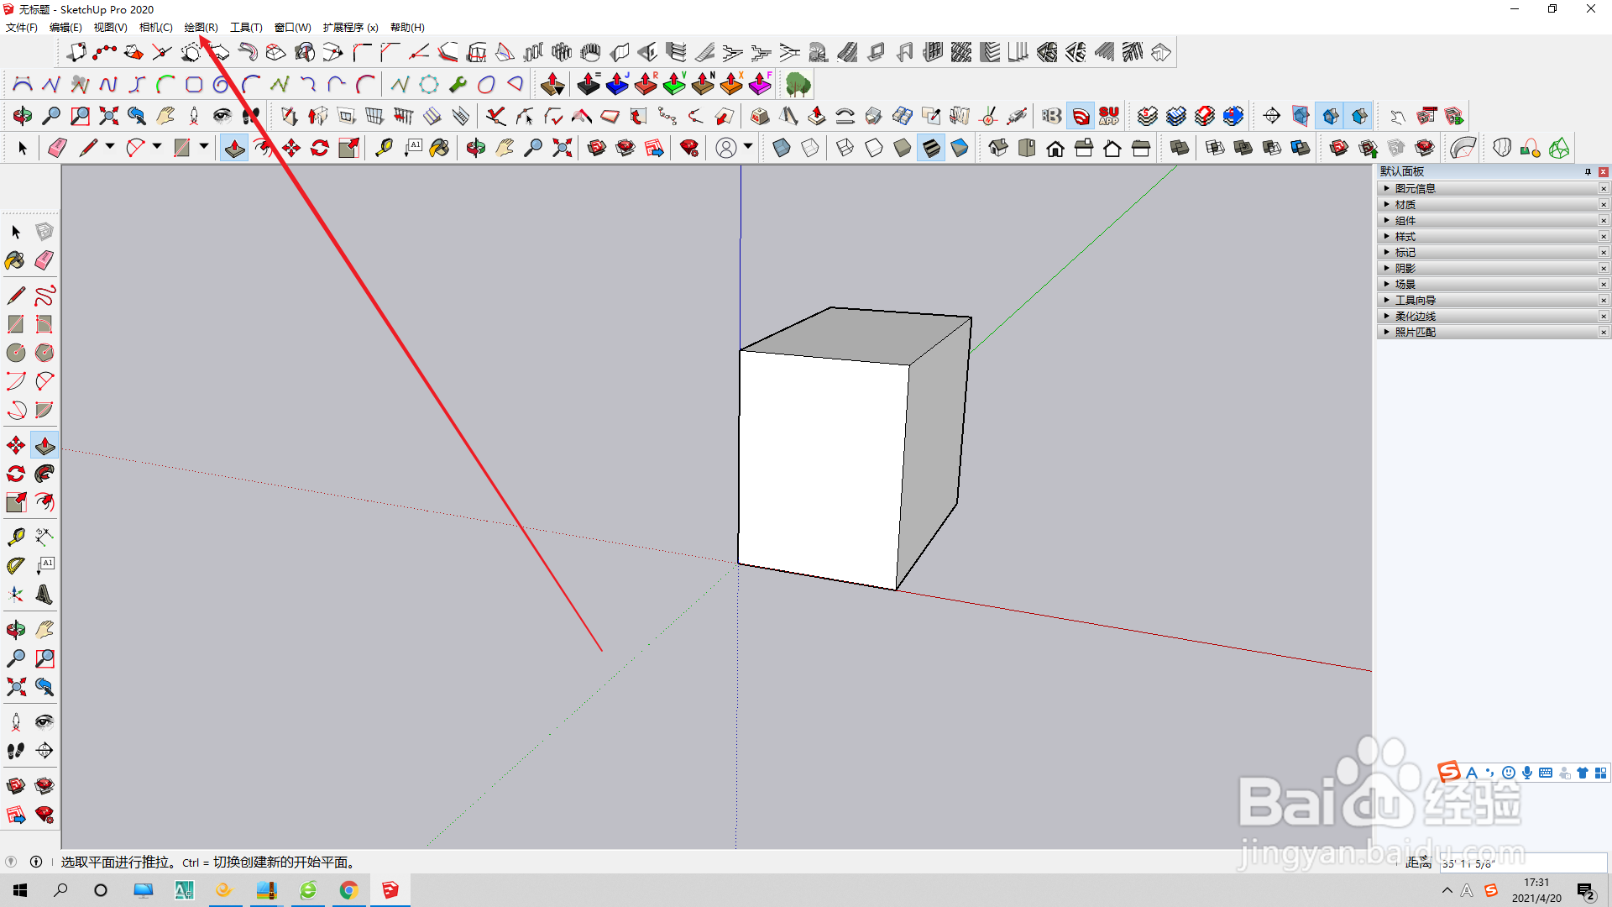The height and width of the screenshot is (907, 1612).
Task: Click the distance measurement input box
Action: click(x=1521, y=862)
